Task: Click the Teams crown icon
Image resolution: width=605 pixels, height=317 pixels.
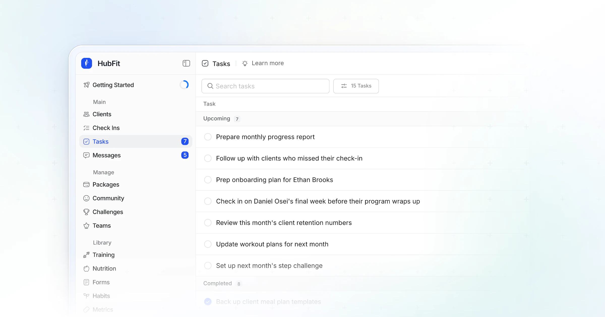Action: click(x=86, y=226)
